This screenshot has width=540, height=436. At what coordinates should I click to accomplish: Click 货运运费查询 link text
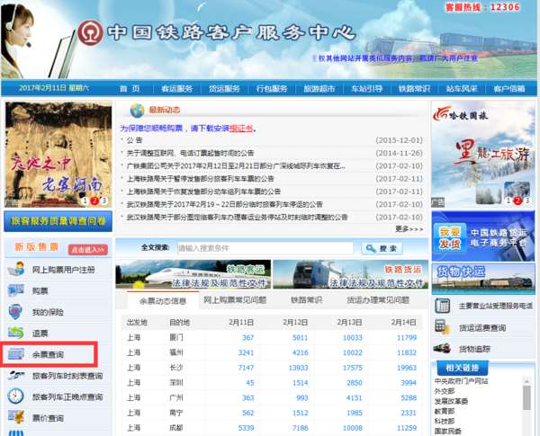point(482,327)
